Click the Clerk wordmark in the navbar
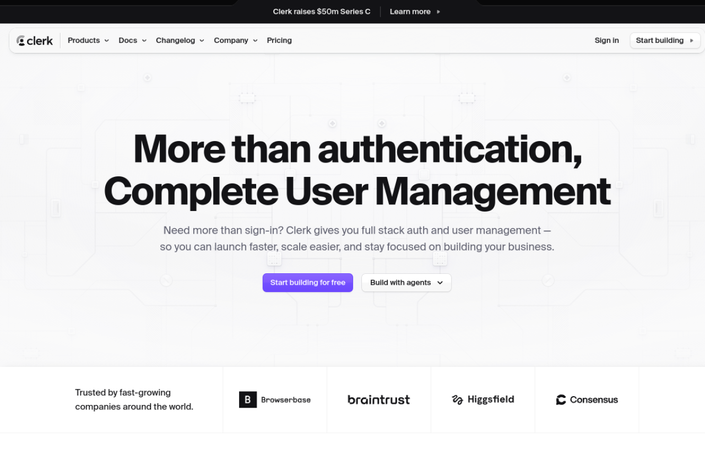Viewport: 705px width, 470px height. [41, 41]
